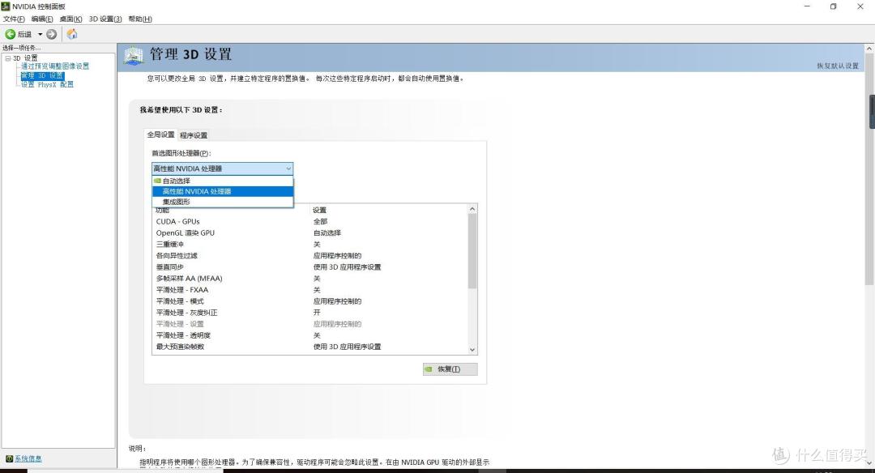Select the 垂直同步 setting row

[x=310, y=267]
